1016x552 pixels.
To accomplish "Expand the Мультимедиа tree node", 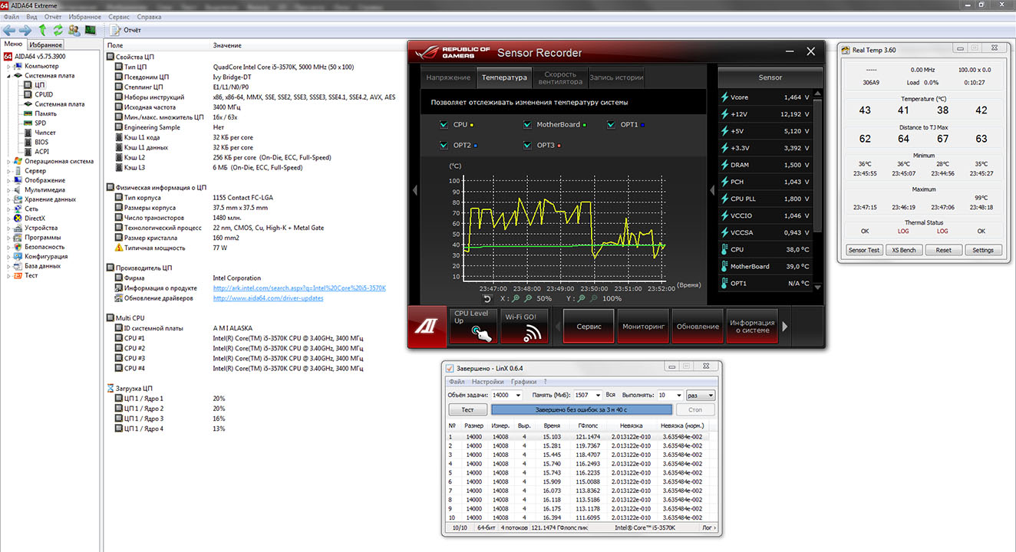I will (8, 190).
